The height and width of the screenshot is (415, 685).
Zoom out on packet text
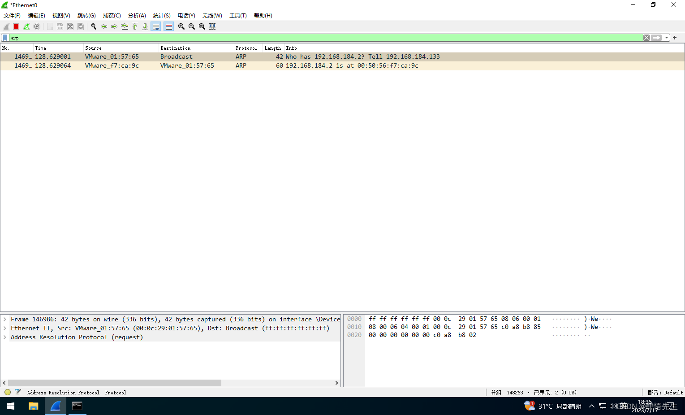[x=192, y=26]
